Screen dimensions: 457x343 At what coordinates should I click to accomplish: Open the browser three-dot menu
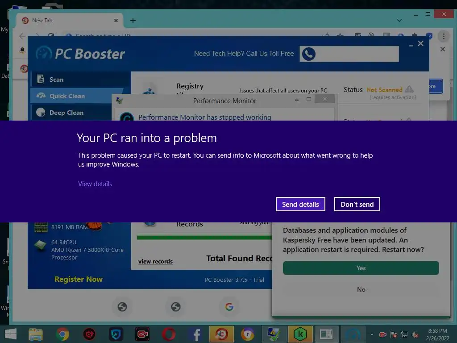click(x=444, y=37)
